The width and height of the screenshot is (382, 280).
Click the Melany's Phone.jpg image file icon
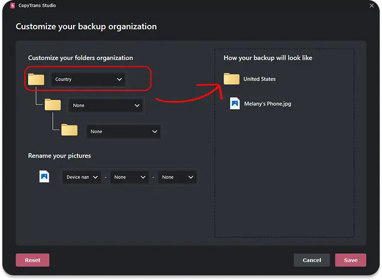[235, 103]
